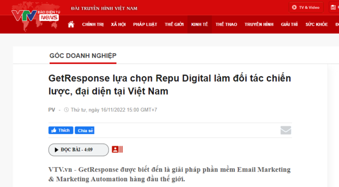Like the article with Thích button
Screen dimensions: 339x187
click(61, 130)
